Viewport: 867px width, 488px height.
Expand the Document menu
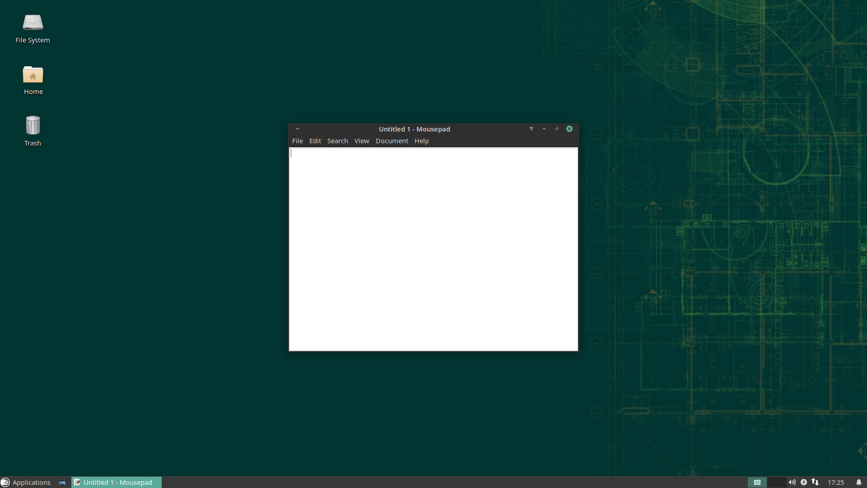tap(392, 141)
